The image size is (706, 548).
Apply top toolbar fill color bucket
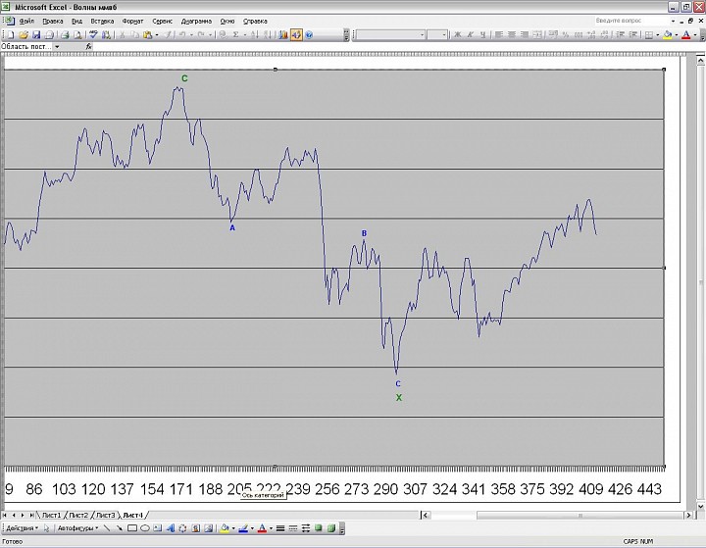(668, 34)
